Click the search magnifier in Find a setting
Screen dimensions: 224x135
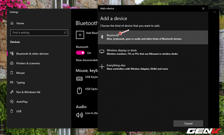65,32
